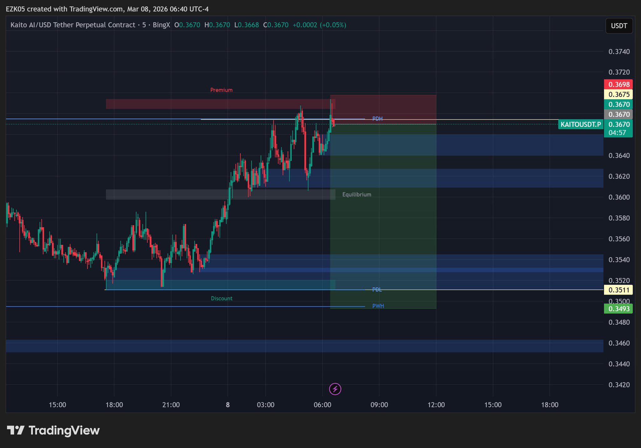This screenshot has width=641, height=448.
Task: Select the green 0.3493 take-profit price label
Action: [618, 309]
